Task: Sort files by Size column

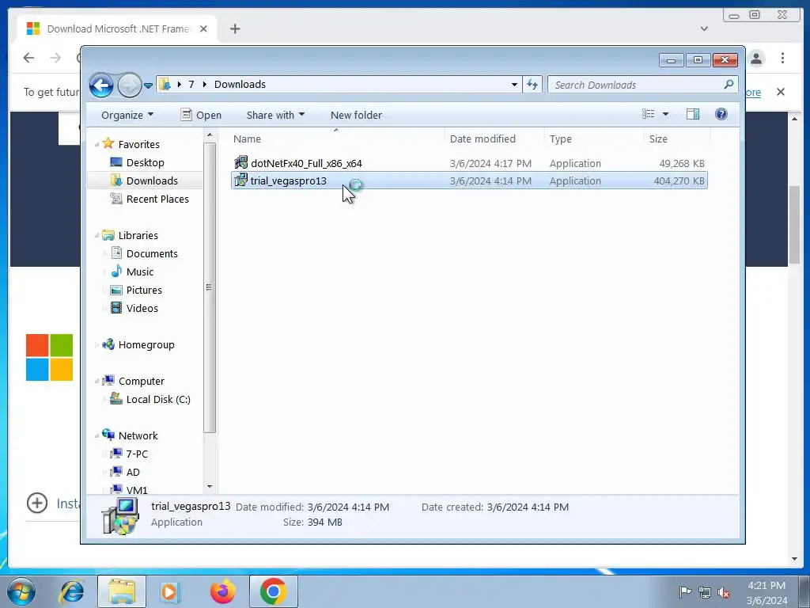Action: (x=677, y=139)
